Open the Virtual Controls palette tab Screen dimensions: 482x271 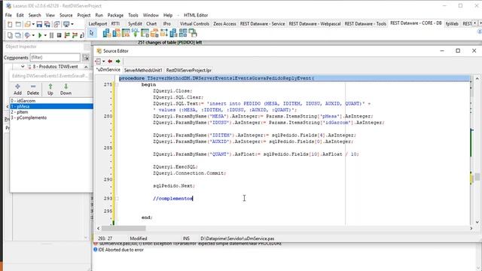194,23
